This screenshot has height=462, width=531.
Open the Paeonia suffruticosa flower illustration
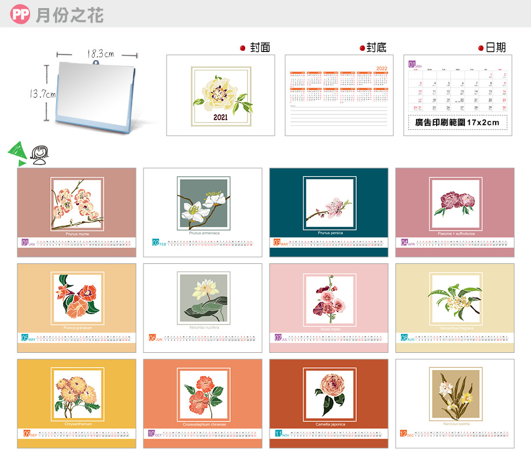pyautogui.click(x=456, y=204)
